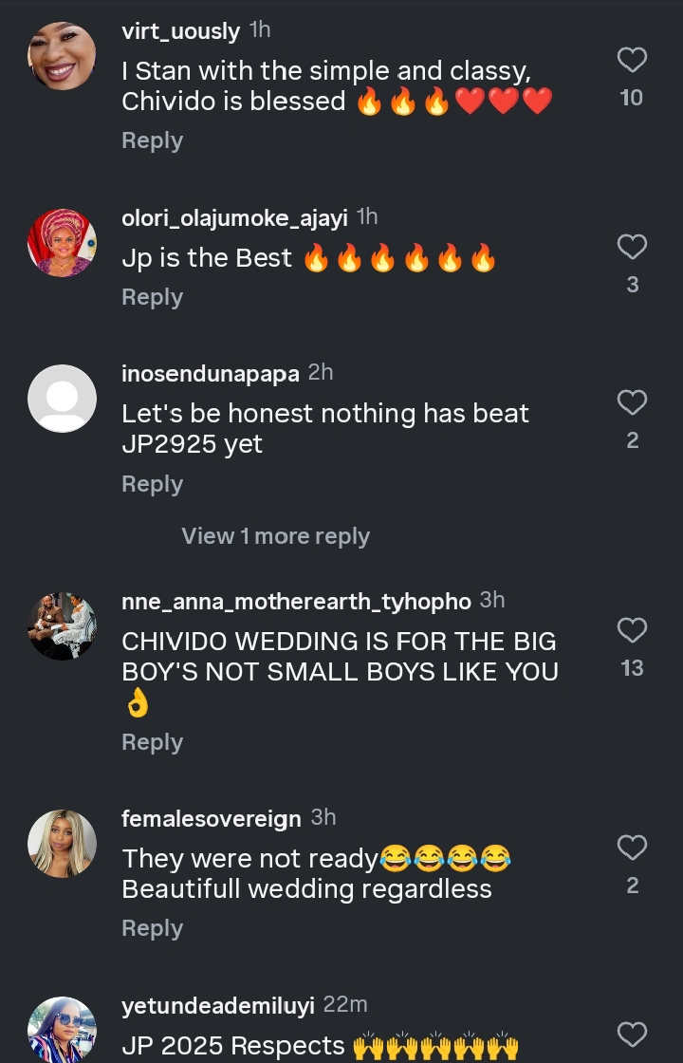Reply to femalesovereign's comment
Screen dimensions: 683x1063
152,928
